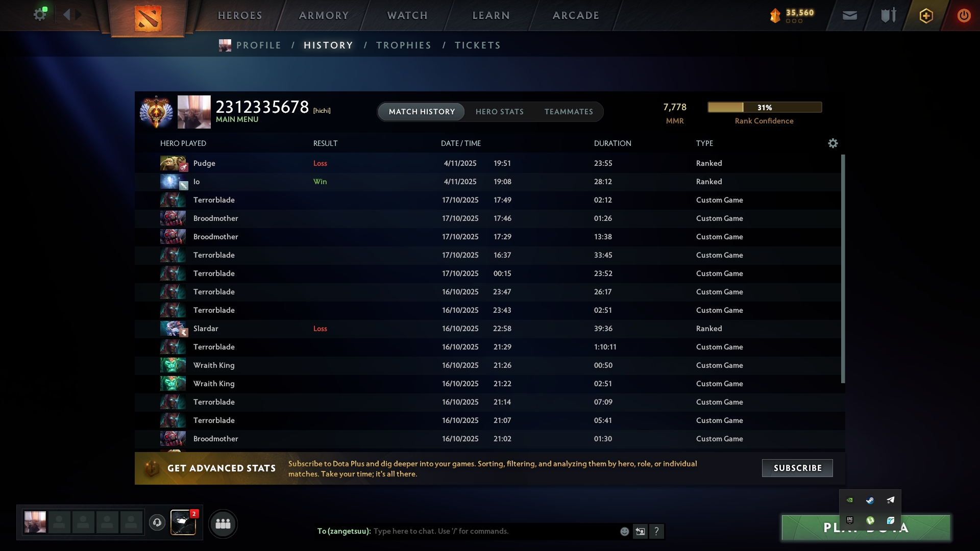Open the Dota 2 settings gear
The width and height of the screenshot is (980, 551).
(x=39, y=15)
